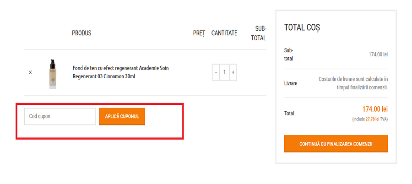Focus the Cod cupon input field
This screenshot has height=184, width=412.
pyautogui.click(x=60, y=116)
